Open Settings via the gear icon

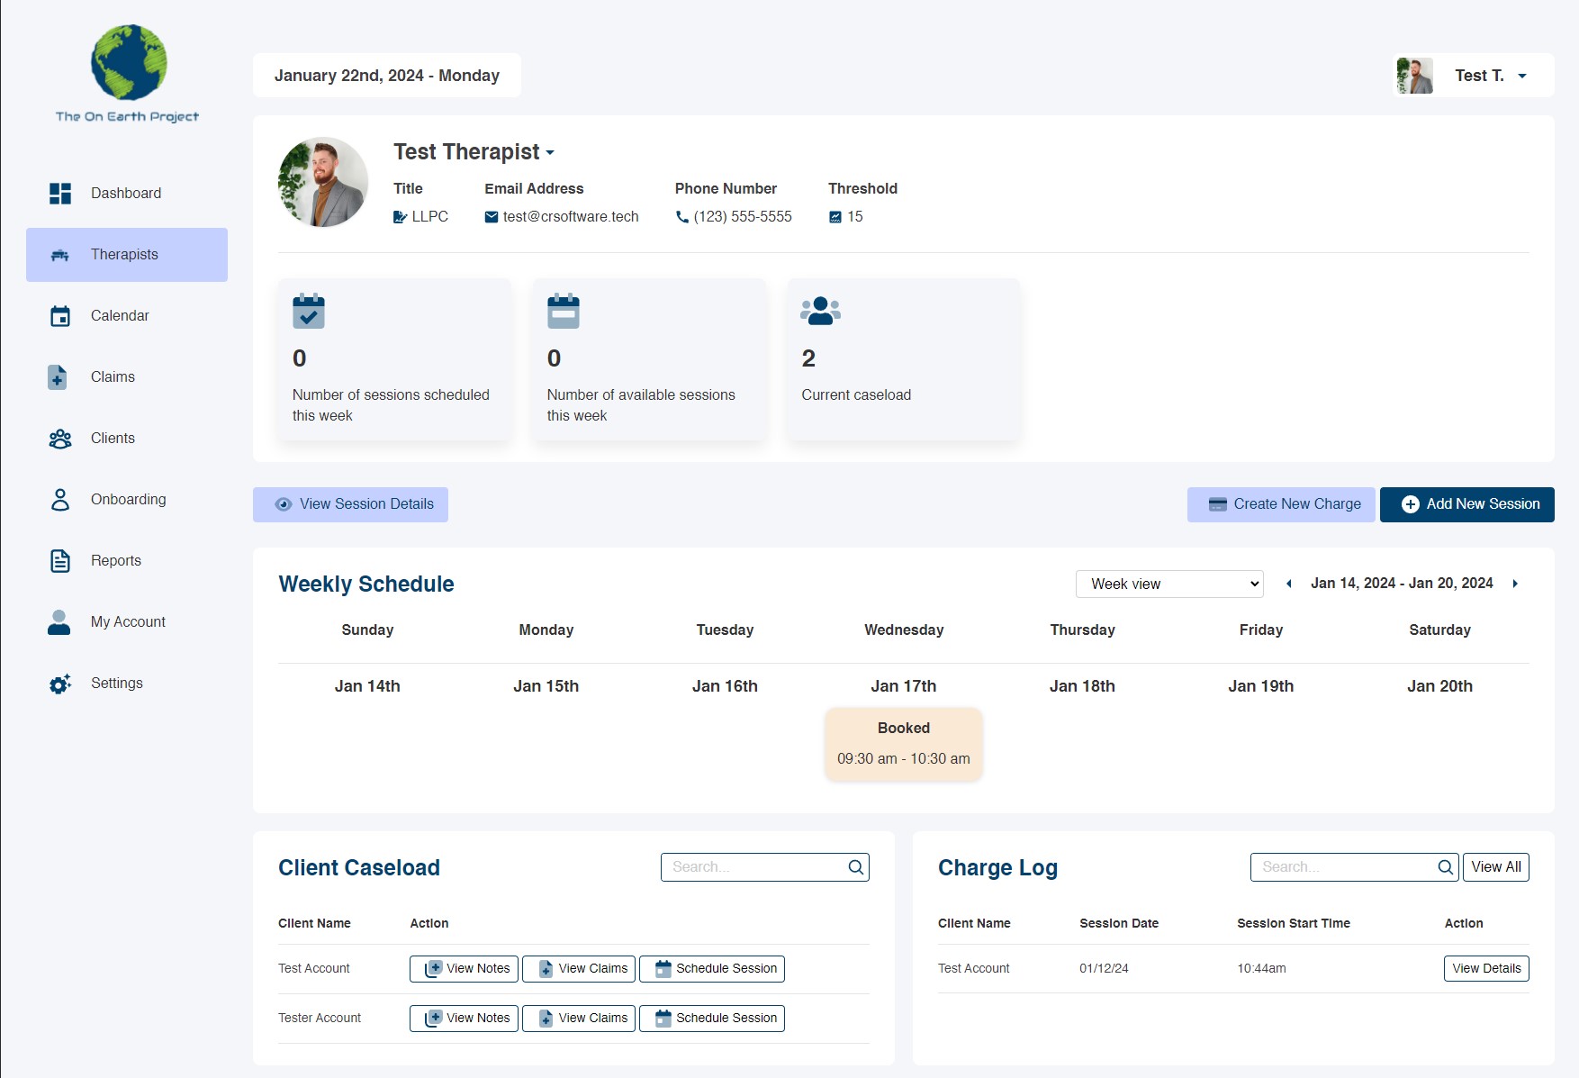coord(59,684)
